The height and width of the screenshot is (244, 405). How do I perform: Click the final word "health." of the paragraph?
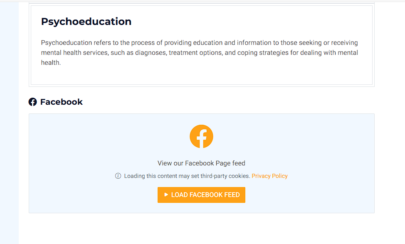[x=51, y=63]
